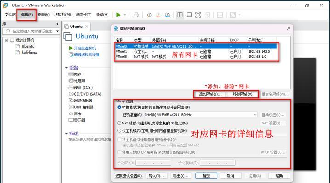The width and height of the screenshot is (330, 183).
Task: Check use local DHCP service (使用本地 DHCP) box
Action: click(119, 152)
